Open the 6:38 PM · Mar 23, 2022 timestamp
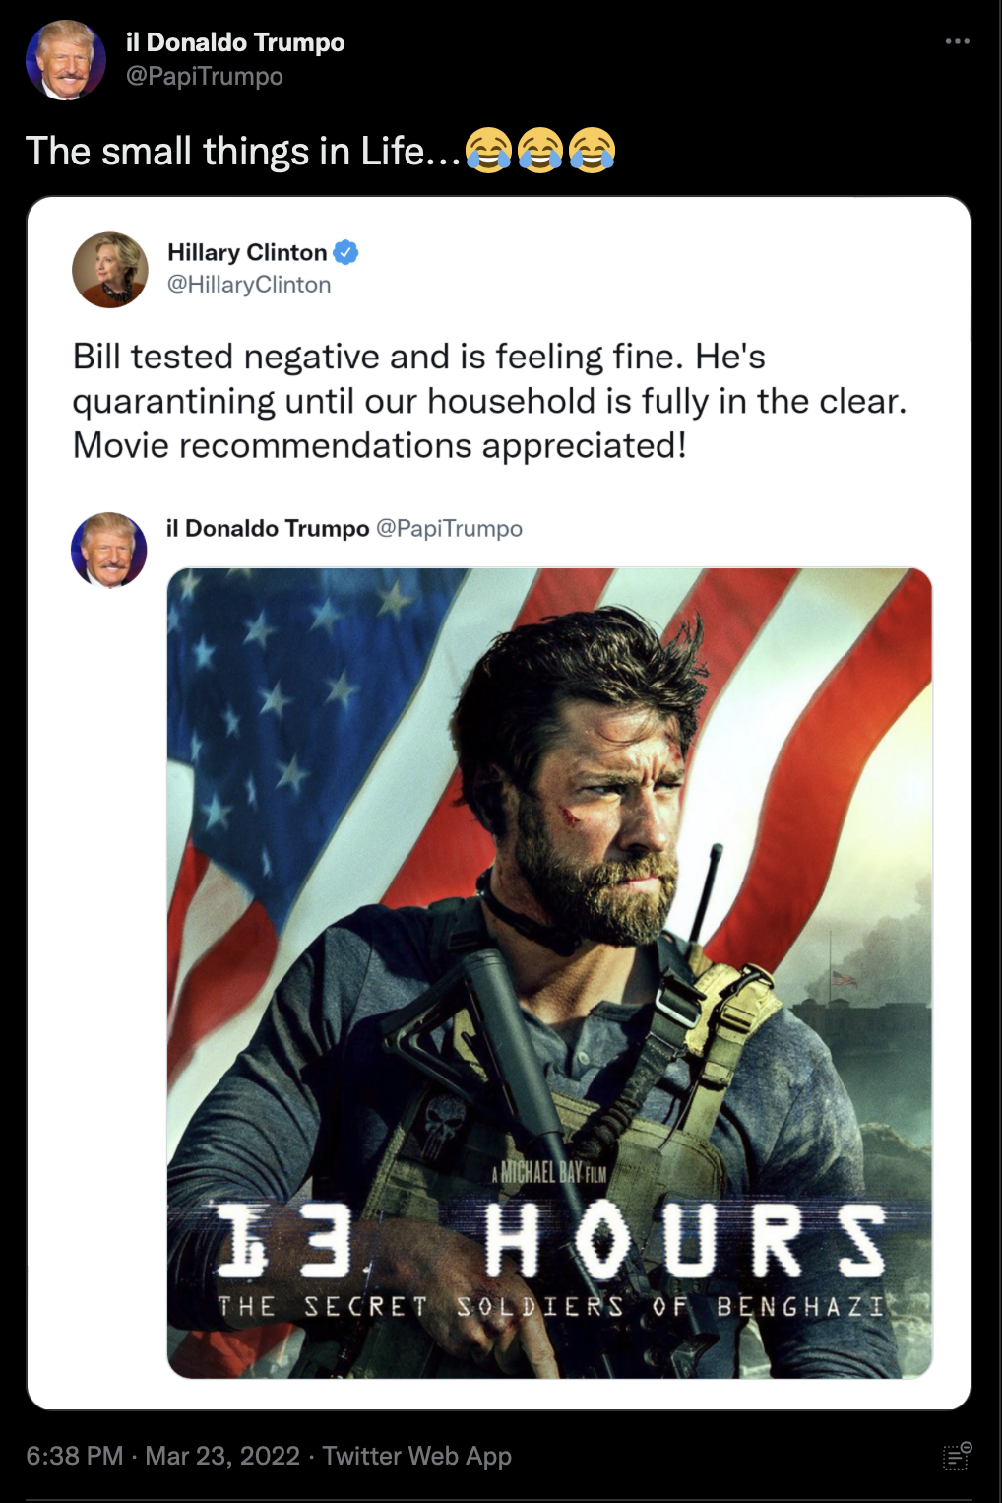Viewport: 1002px width, 1503px height. pyautogui.click(x=163, y=1456)
